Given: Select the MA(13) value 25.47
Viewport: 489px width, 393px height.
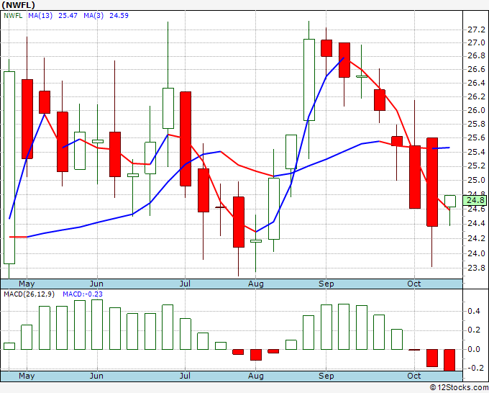Looking at the screenshot, I should pyautogui.click(x=68, y=16).
